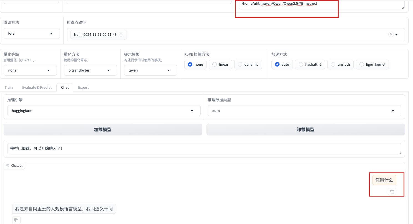Copy the user message 你叫什么
The width and height of the screenshot is (413, 224).
click(392, 192)
